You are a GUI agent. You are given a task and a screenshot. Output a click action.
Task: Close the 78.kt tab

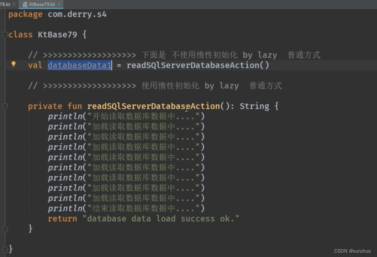click(14, 4)
